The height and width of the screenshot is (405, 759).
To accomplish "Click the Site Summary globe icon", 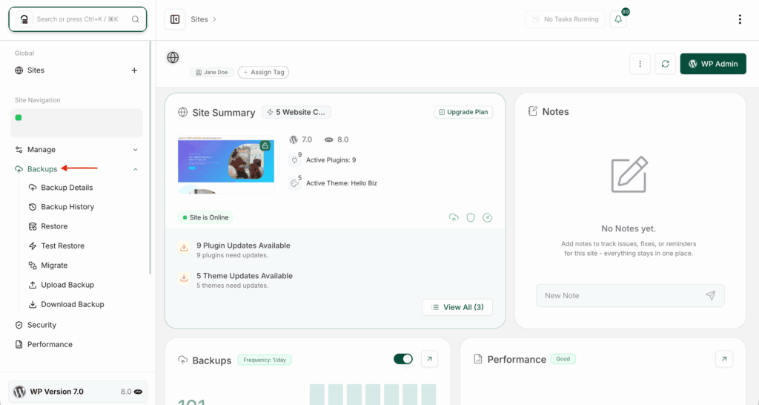I will tap(182, 113).
